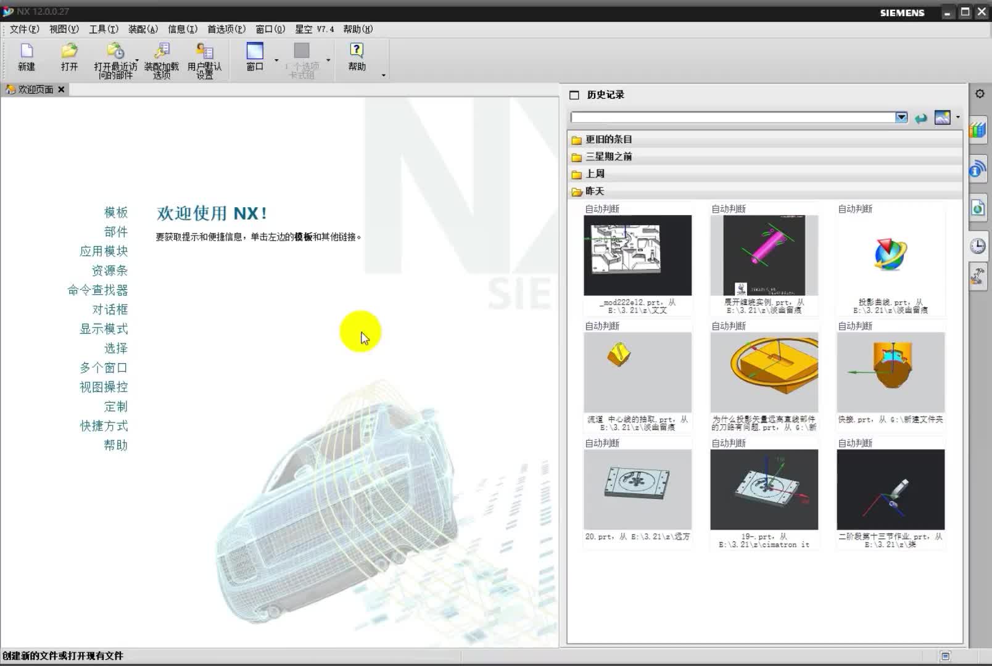
Task: Click the 视图操控 link
Action: point(104,387)
